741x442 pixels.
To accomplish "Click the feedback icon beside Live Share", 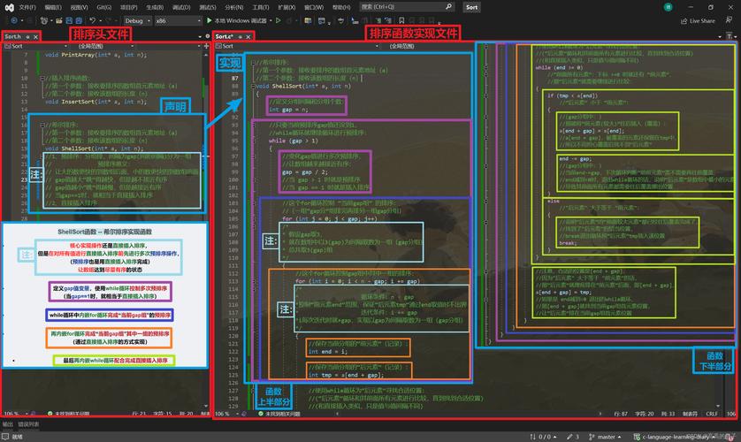I will [x=729, y=20].
